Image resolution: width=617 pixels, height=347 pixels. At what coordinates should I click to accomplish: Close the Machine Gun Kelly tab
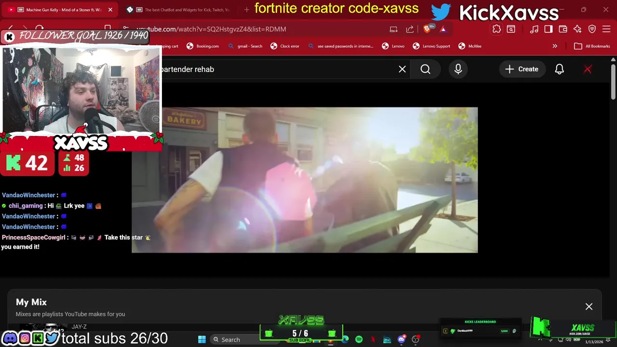point(110,10)
